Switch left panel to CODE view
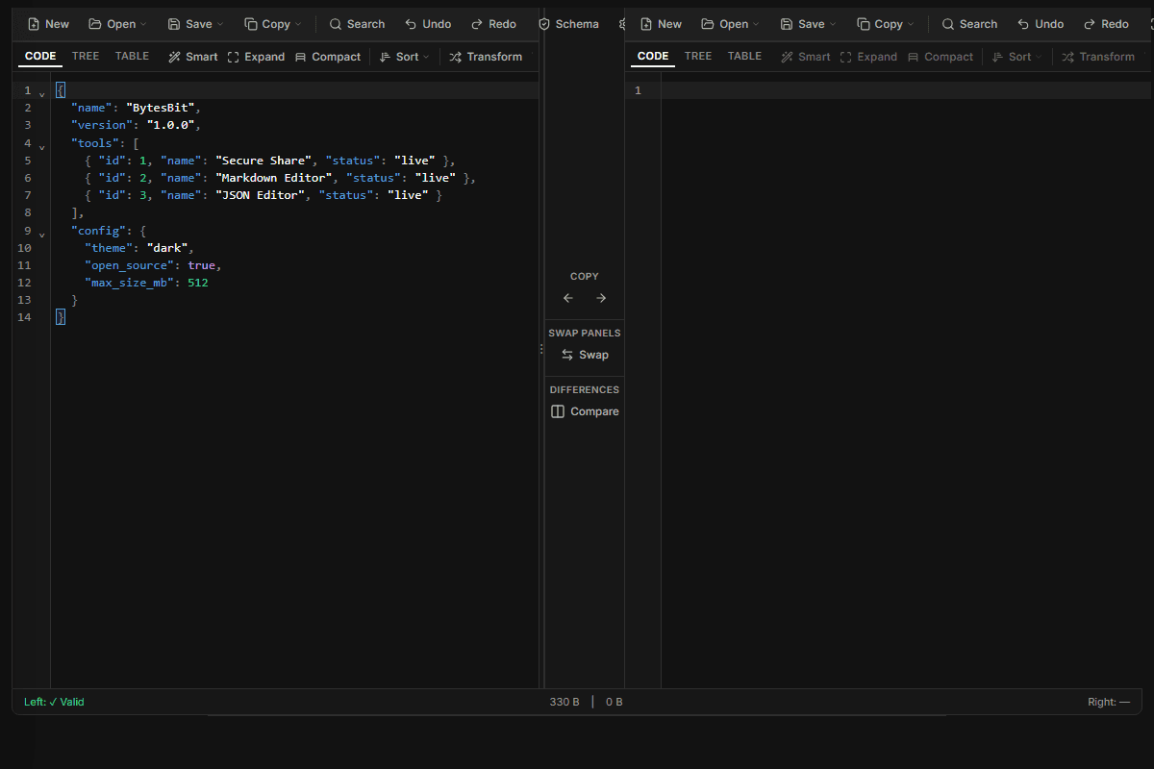Screen dimensions: 1154x769 click(x=40, y=56)
